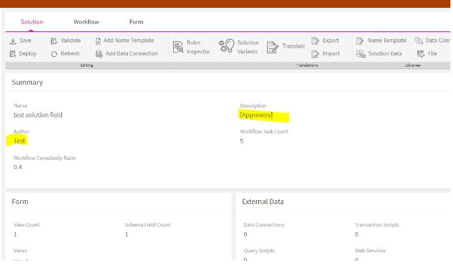Click the Export label
Viewport: 453px width, 268px height.
click(x=331, y=40)
